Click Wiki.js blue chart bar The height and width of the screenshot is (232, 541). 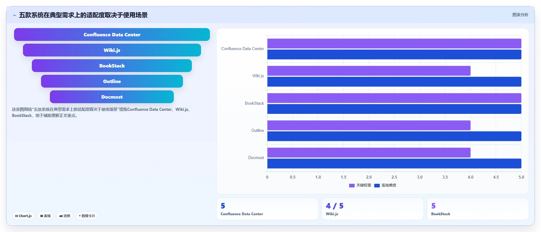(394, 82)
